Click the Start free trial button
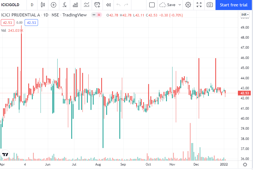This screenshot has height=170, width=253. click(x=234, y=5)
